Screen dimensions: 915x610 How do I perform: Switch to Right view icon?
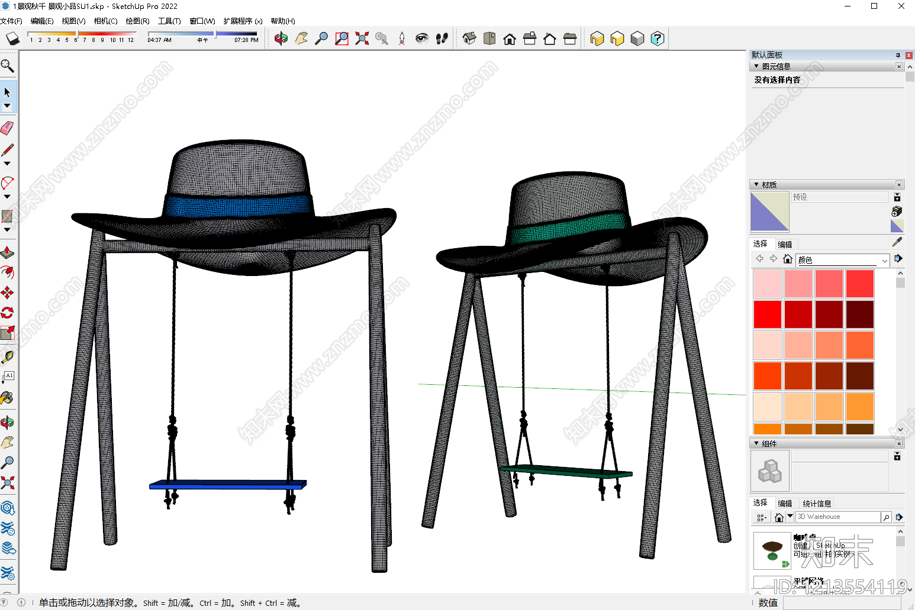(530, 39)
